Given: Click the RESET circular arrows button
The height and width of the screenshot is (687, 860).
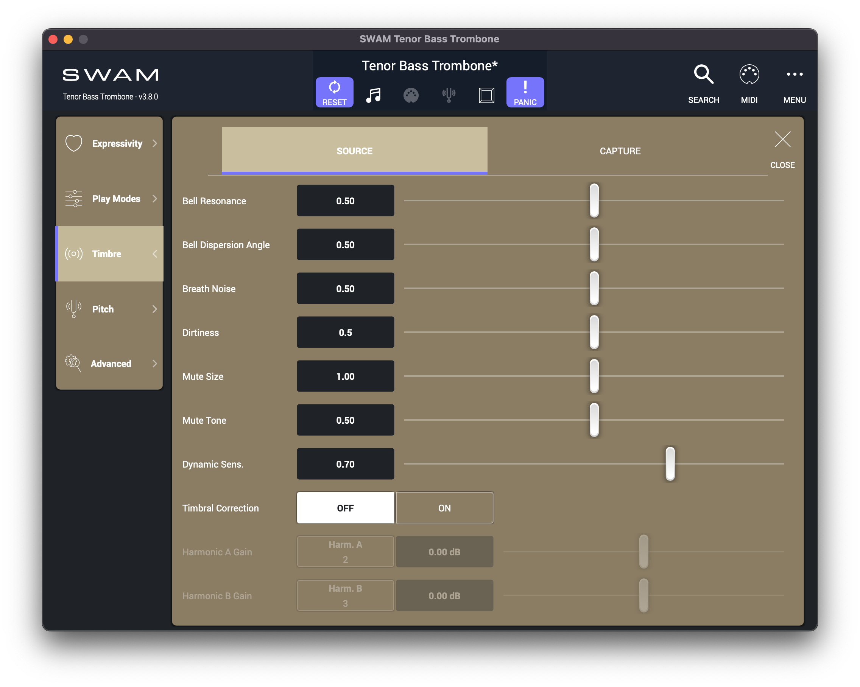Looking at the screenshot, I should pos(334,92).
